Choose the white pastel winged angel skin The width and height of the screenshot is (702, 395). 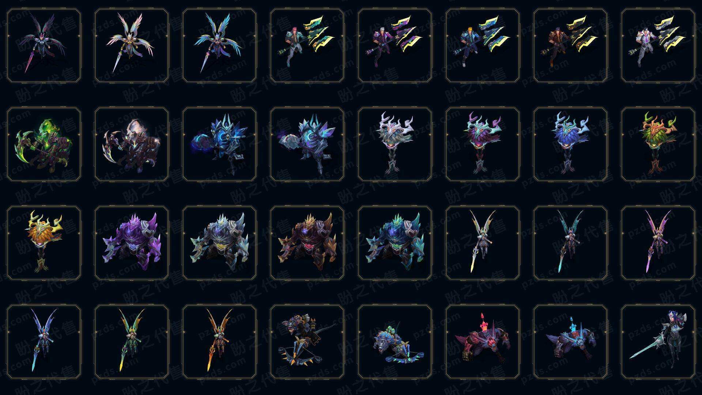coord(132,46)
